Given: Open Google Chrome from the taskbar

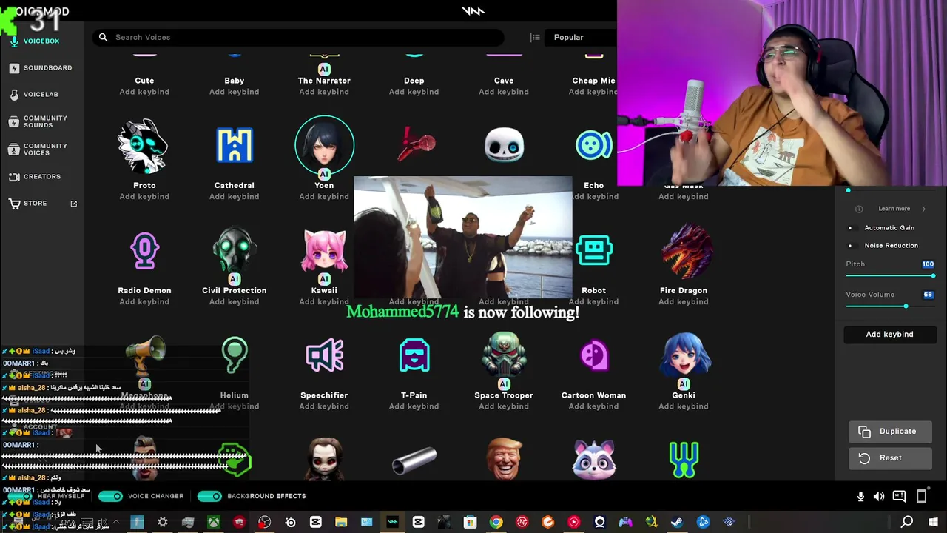Looking at the screenshot, I should [x=496, y=522].
